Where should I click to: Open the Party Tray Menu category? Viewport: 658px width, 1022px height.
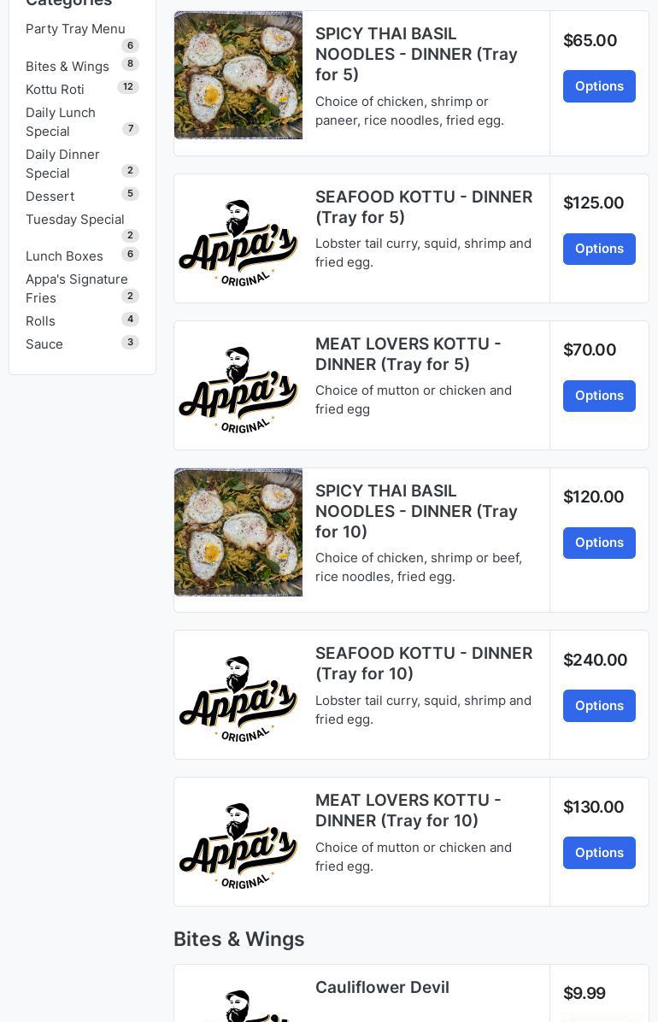point(75,29)
